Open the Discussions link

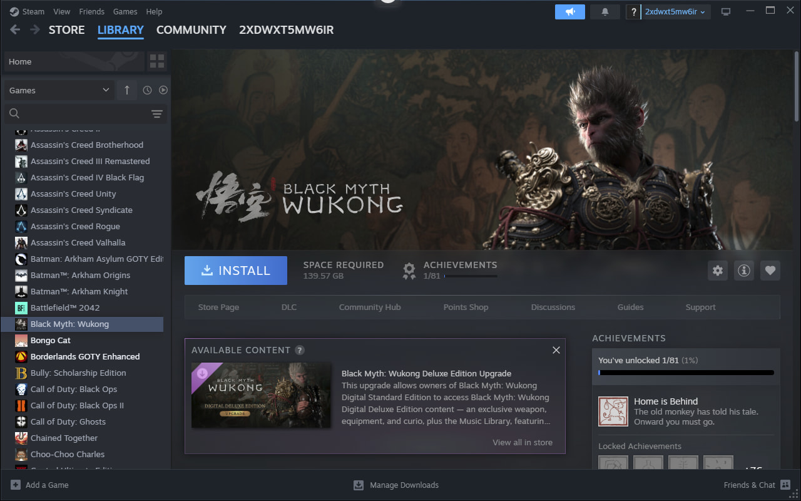click(x=553, y=307)
